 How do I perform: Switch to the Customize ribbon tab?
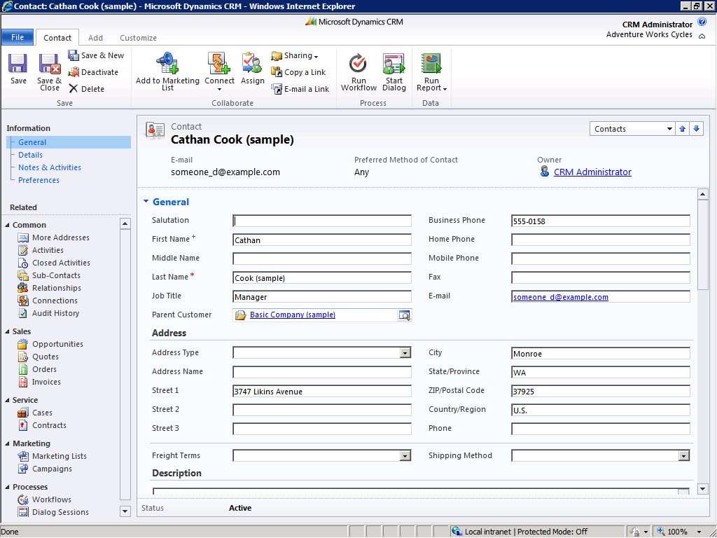point(138,38)
